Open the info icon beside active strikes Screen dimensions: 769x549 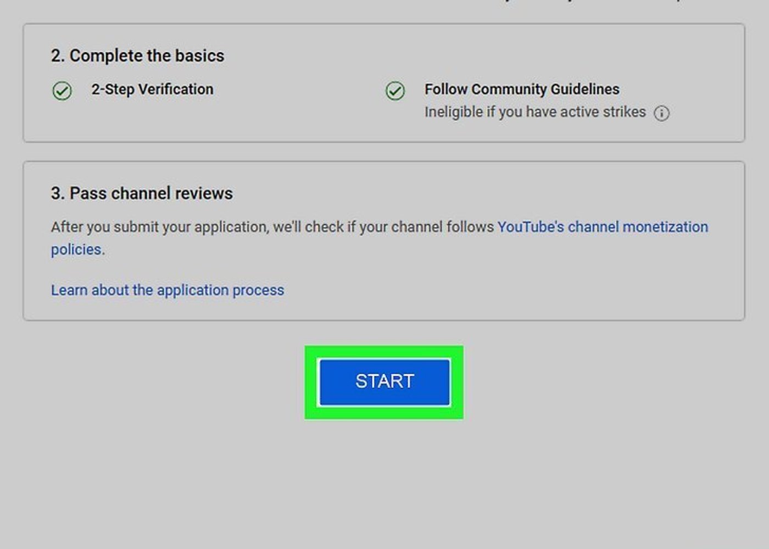pos(661,113)
